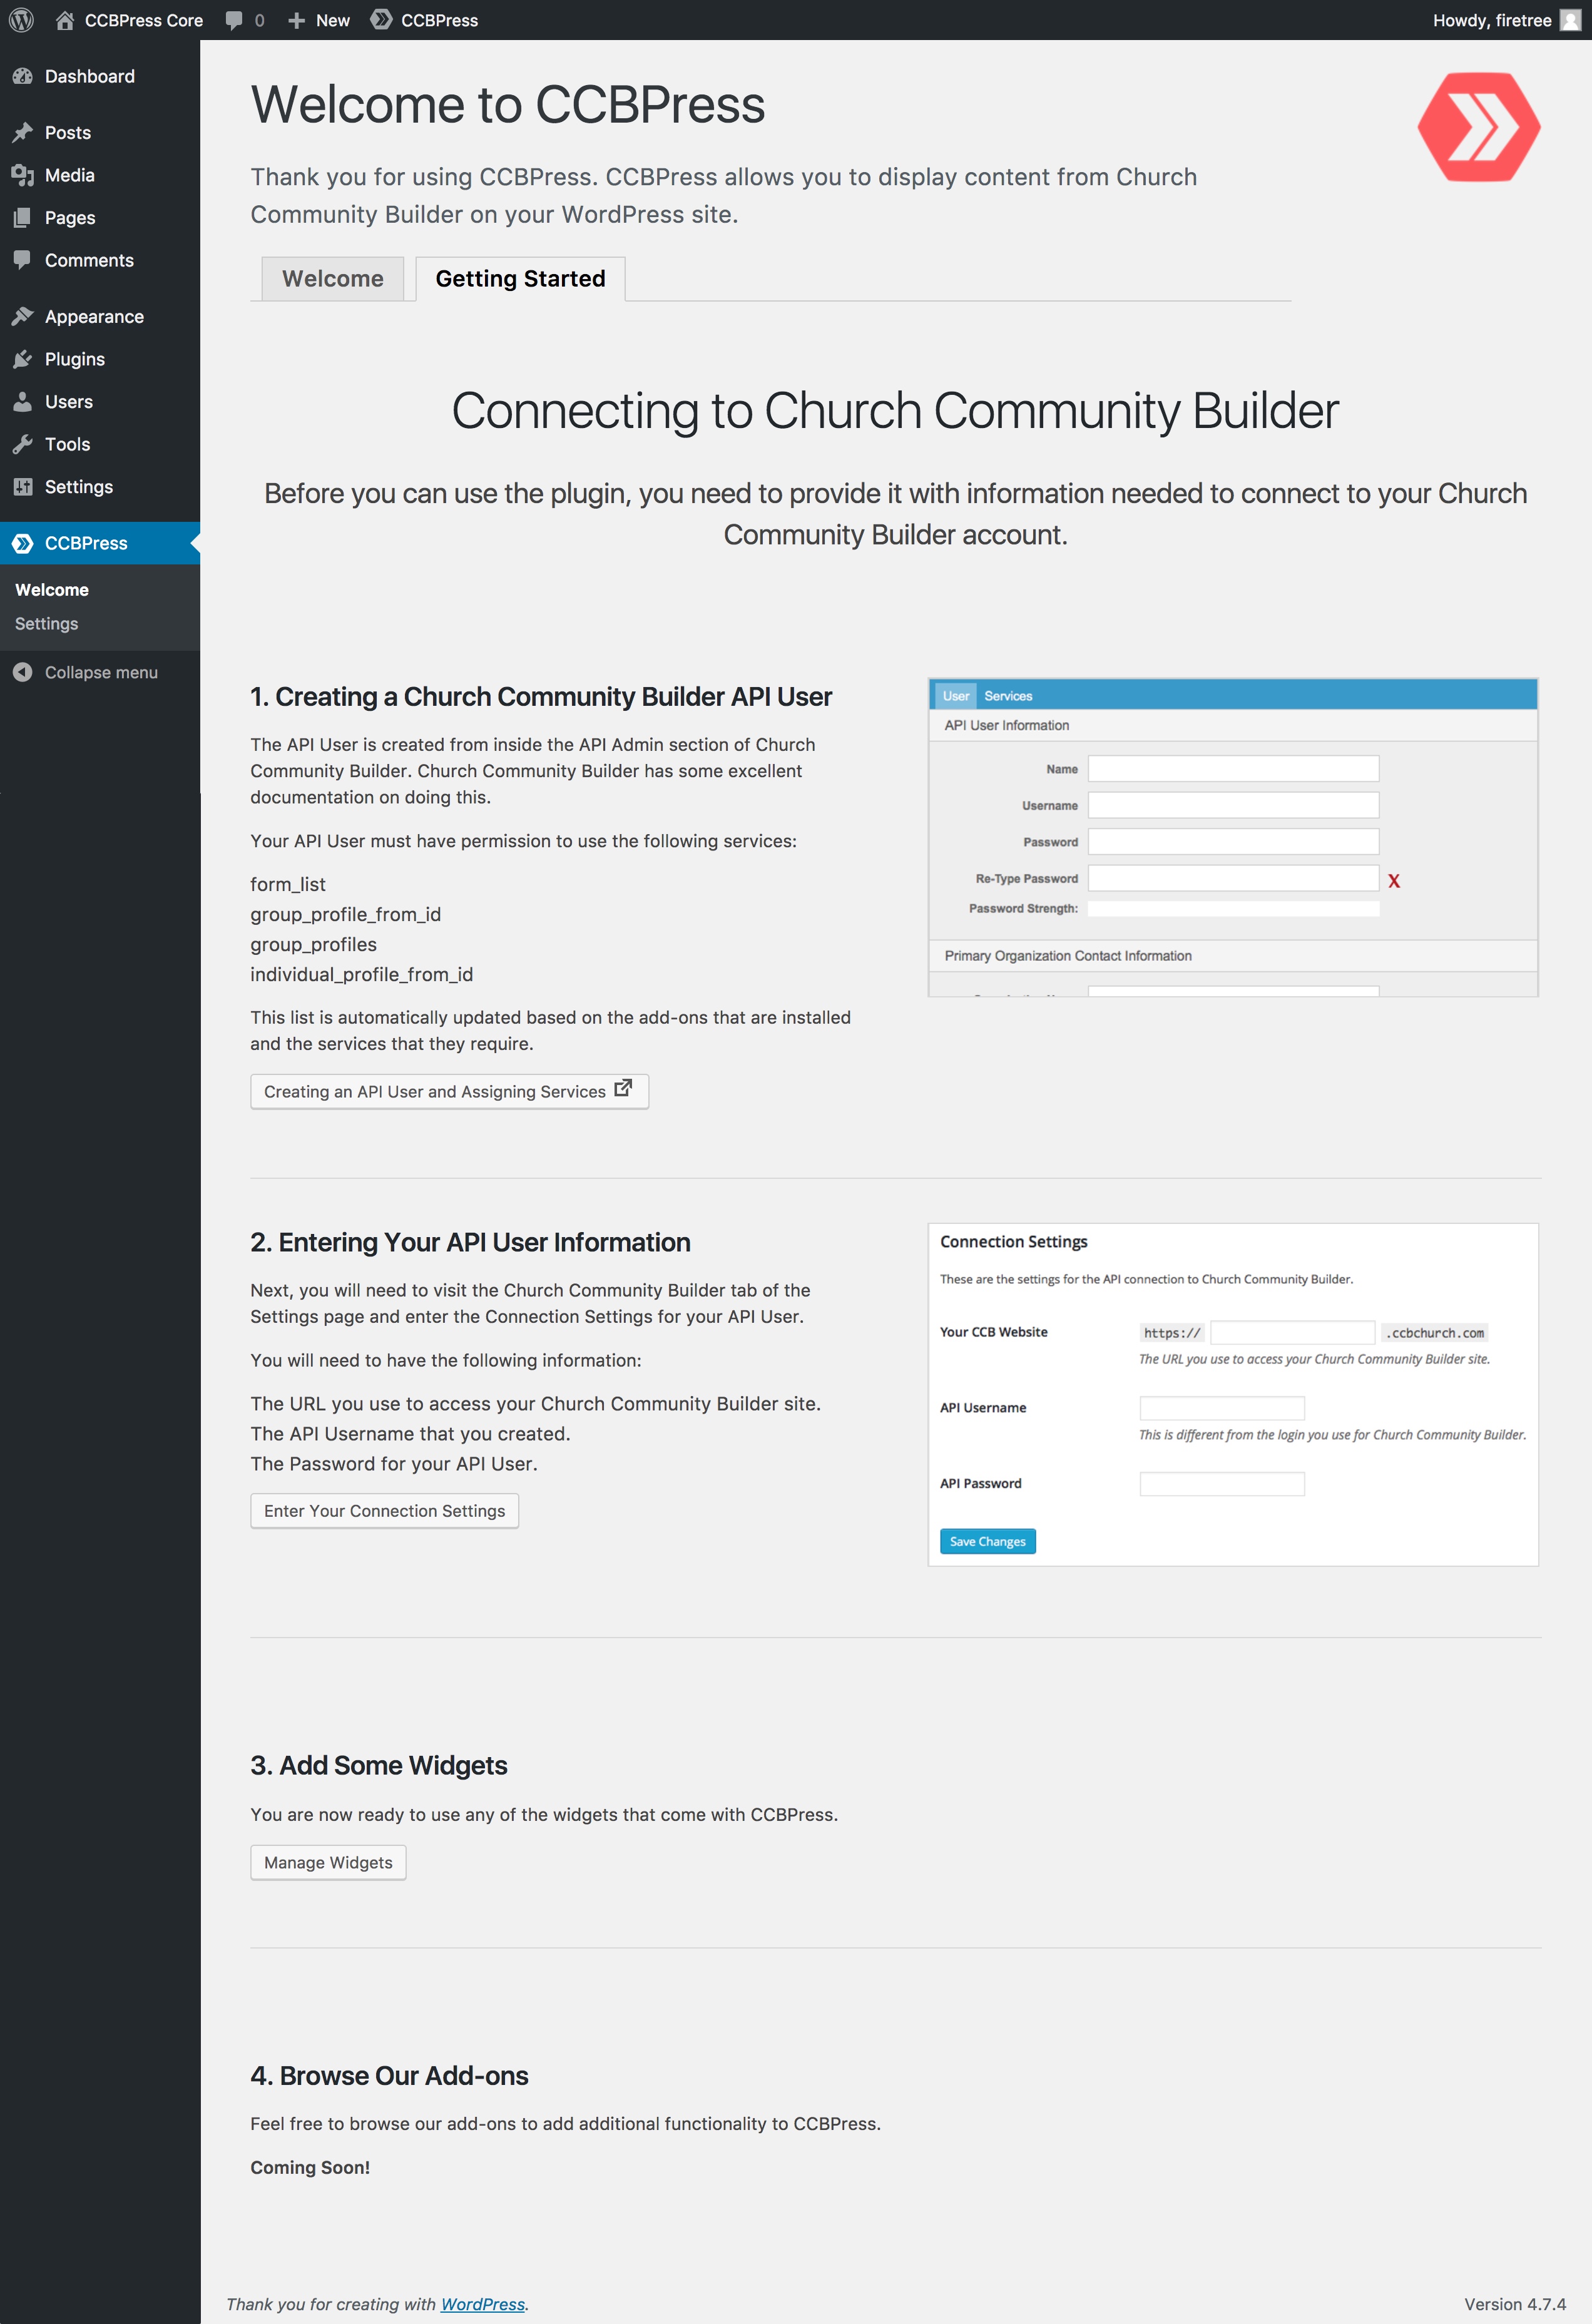The height and width of the screenshot is (2324, 1592).
Task: Click heading 4. Browse Our Add-ons
Action: (389, 2076)
